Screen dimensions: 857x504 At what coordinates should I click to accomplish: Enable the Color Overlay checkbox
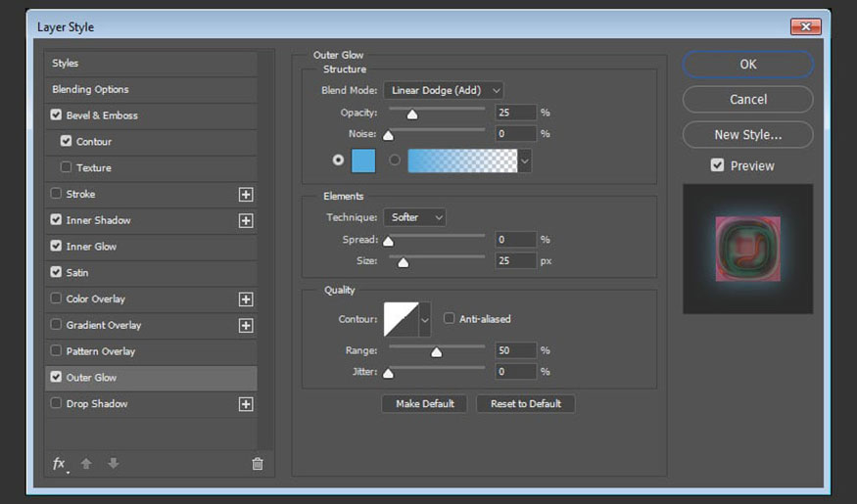[56, 298]
